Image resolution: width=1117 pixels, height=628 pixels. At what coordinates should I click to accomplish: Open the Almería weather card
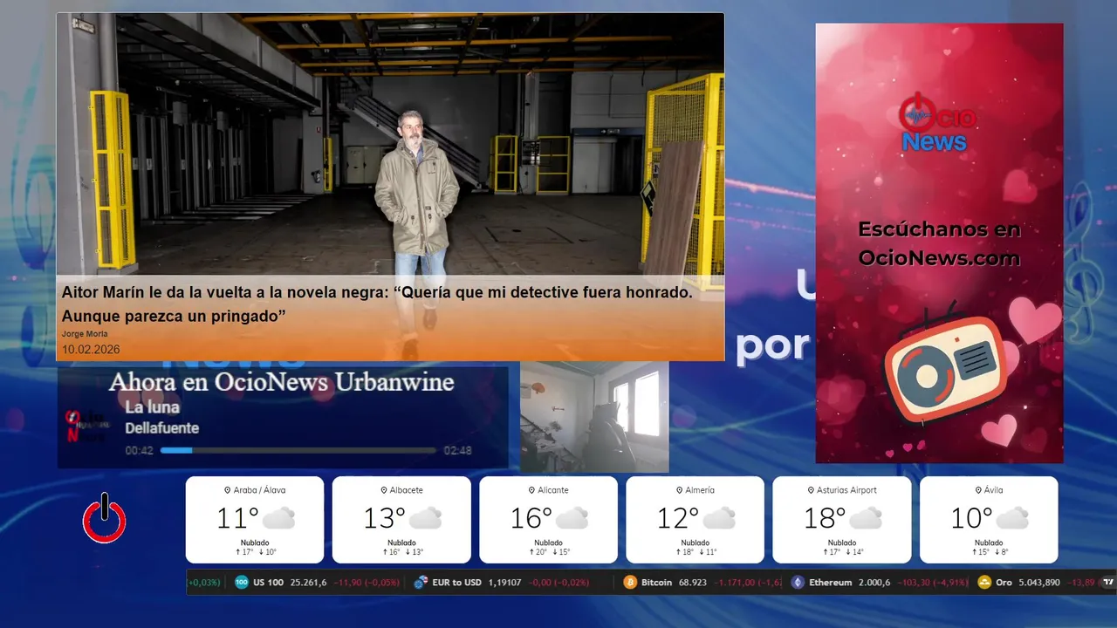[696, 519]
